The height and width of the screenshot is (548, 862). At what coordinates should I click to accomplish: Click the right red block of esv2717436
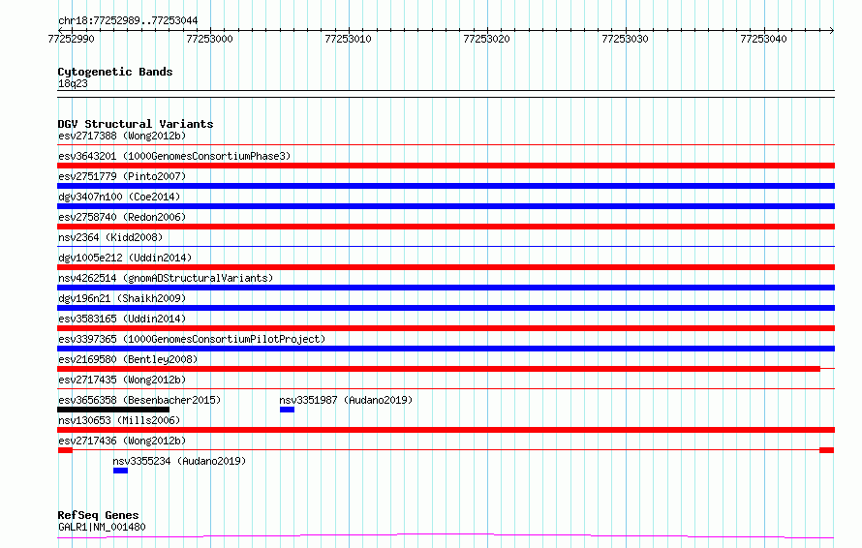pos(827,450)
